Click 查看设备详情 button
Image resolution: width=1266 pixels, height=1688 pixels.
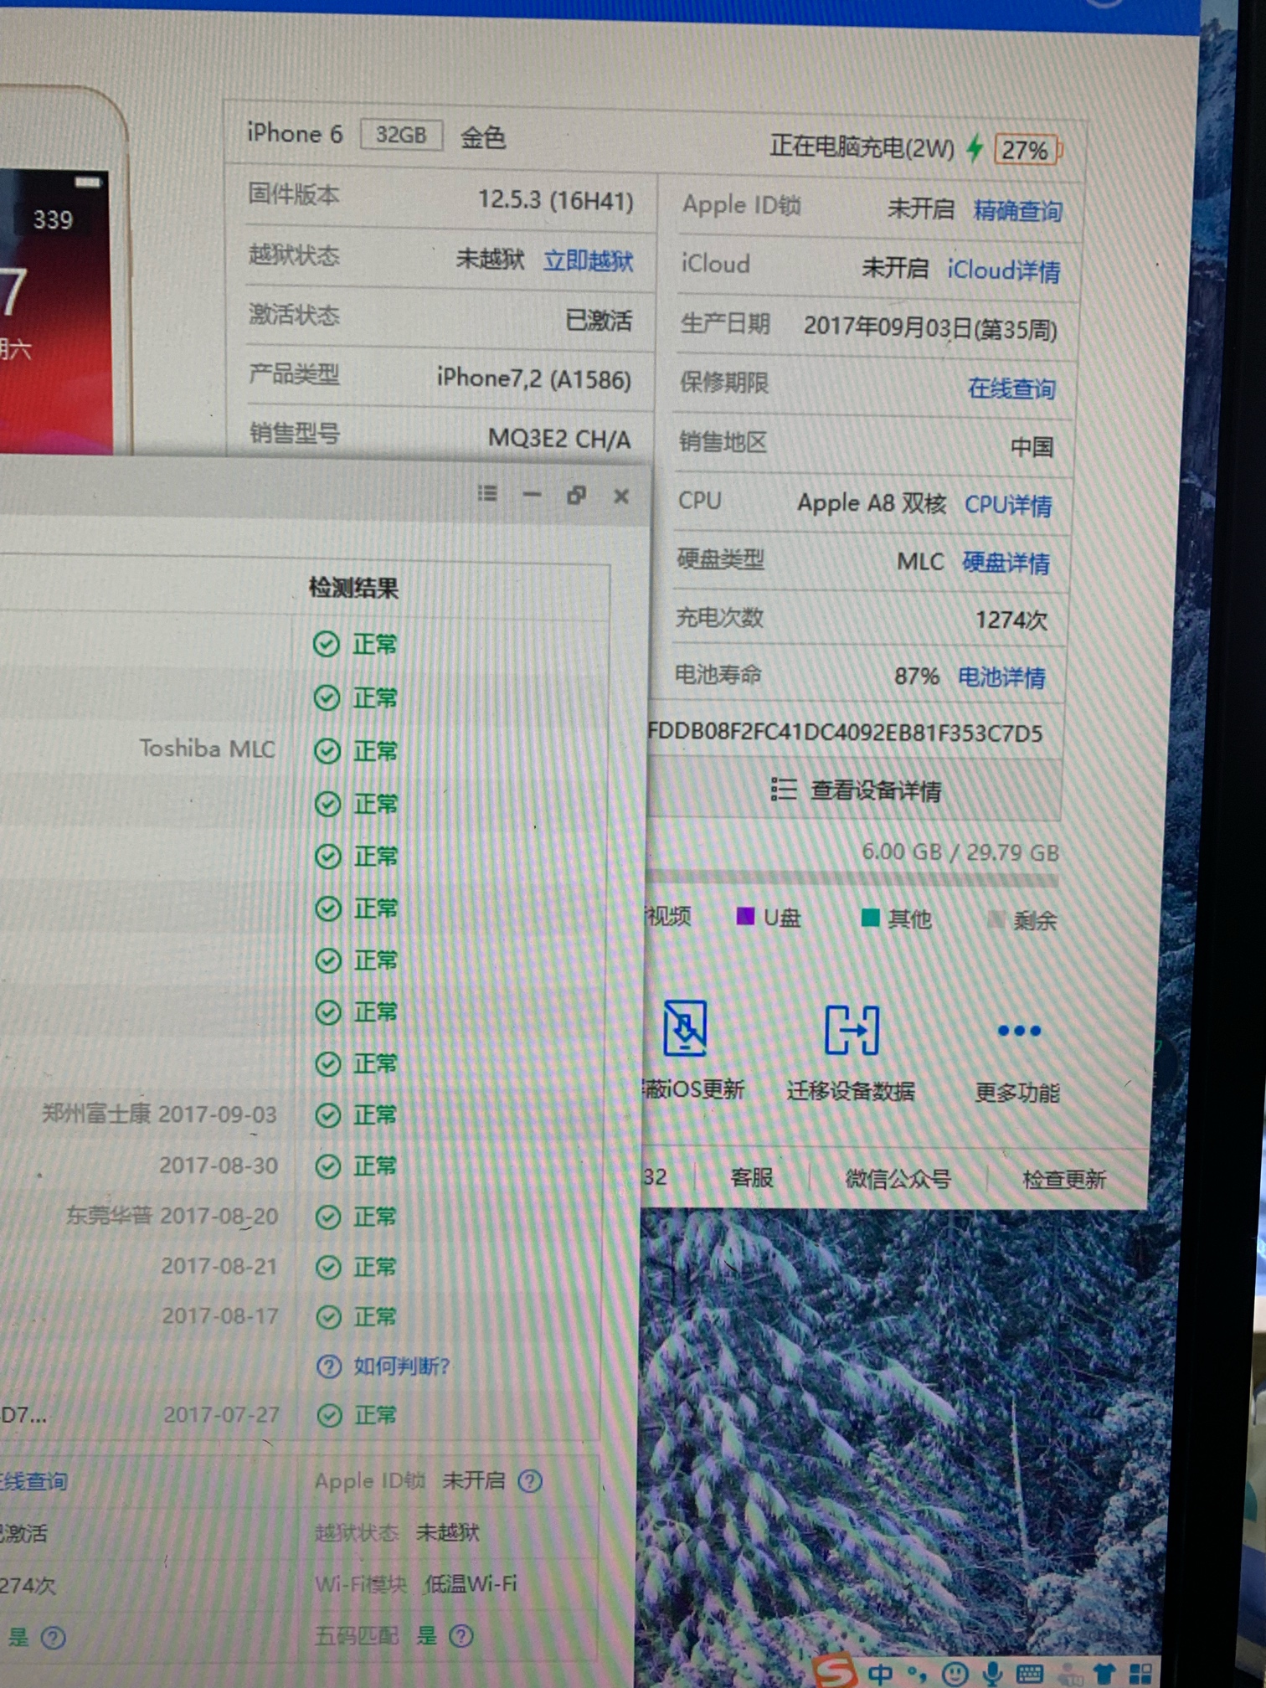tap(855, 790)
